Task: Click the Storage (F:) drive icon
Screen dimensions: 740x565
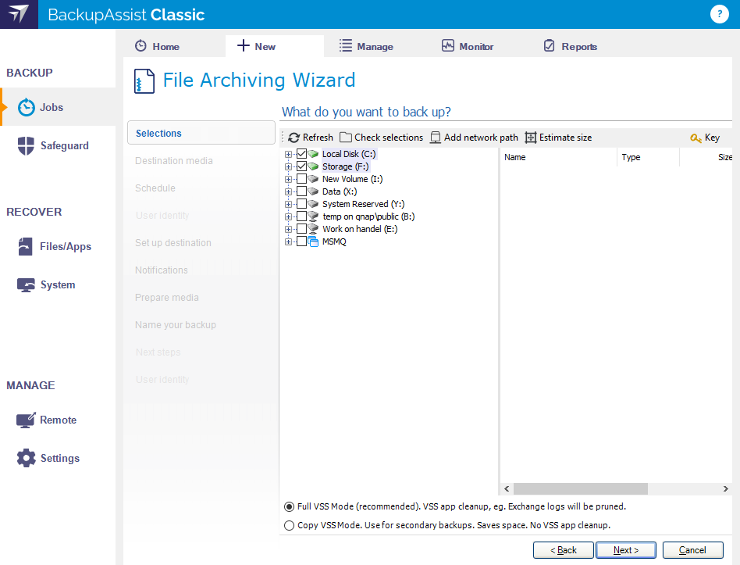Action: [x=313, y=166]
